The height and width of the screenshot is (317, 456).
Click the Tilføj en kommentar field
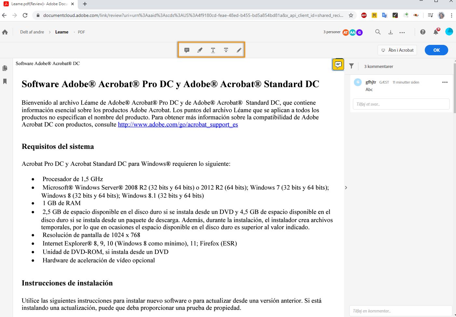[x=401, y=311]
